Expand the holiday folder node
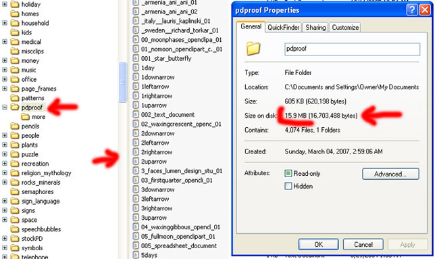The width and height of the screenshot is (439, 259). click(x=5, y=4)
